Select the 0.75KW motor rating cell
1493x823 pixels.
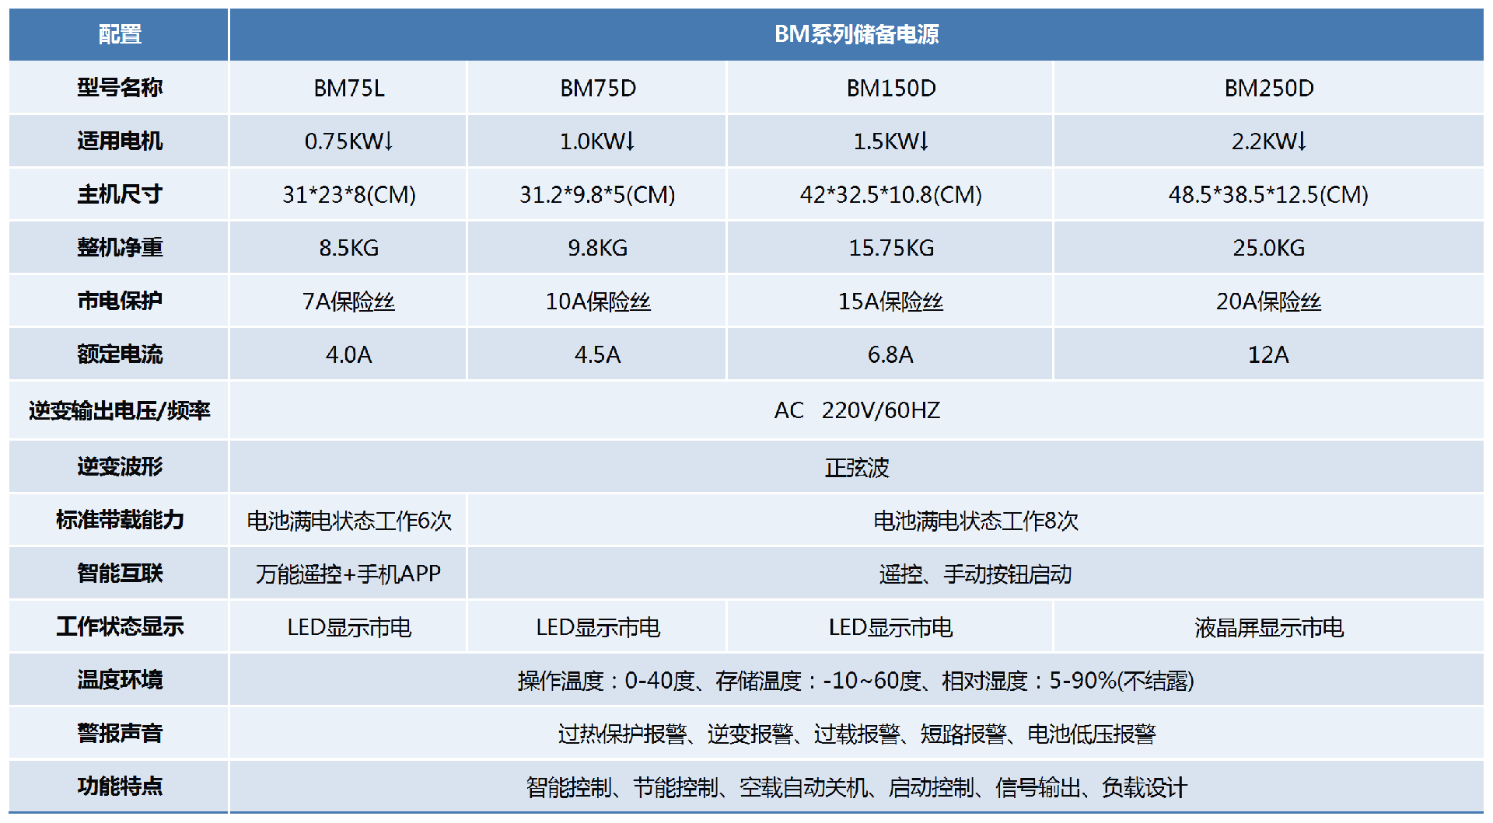348,141
